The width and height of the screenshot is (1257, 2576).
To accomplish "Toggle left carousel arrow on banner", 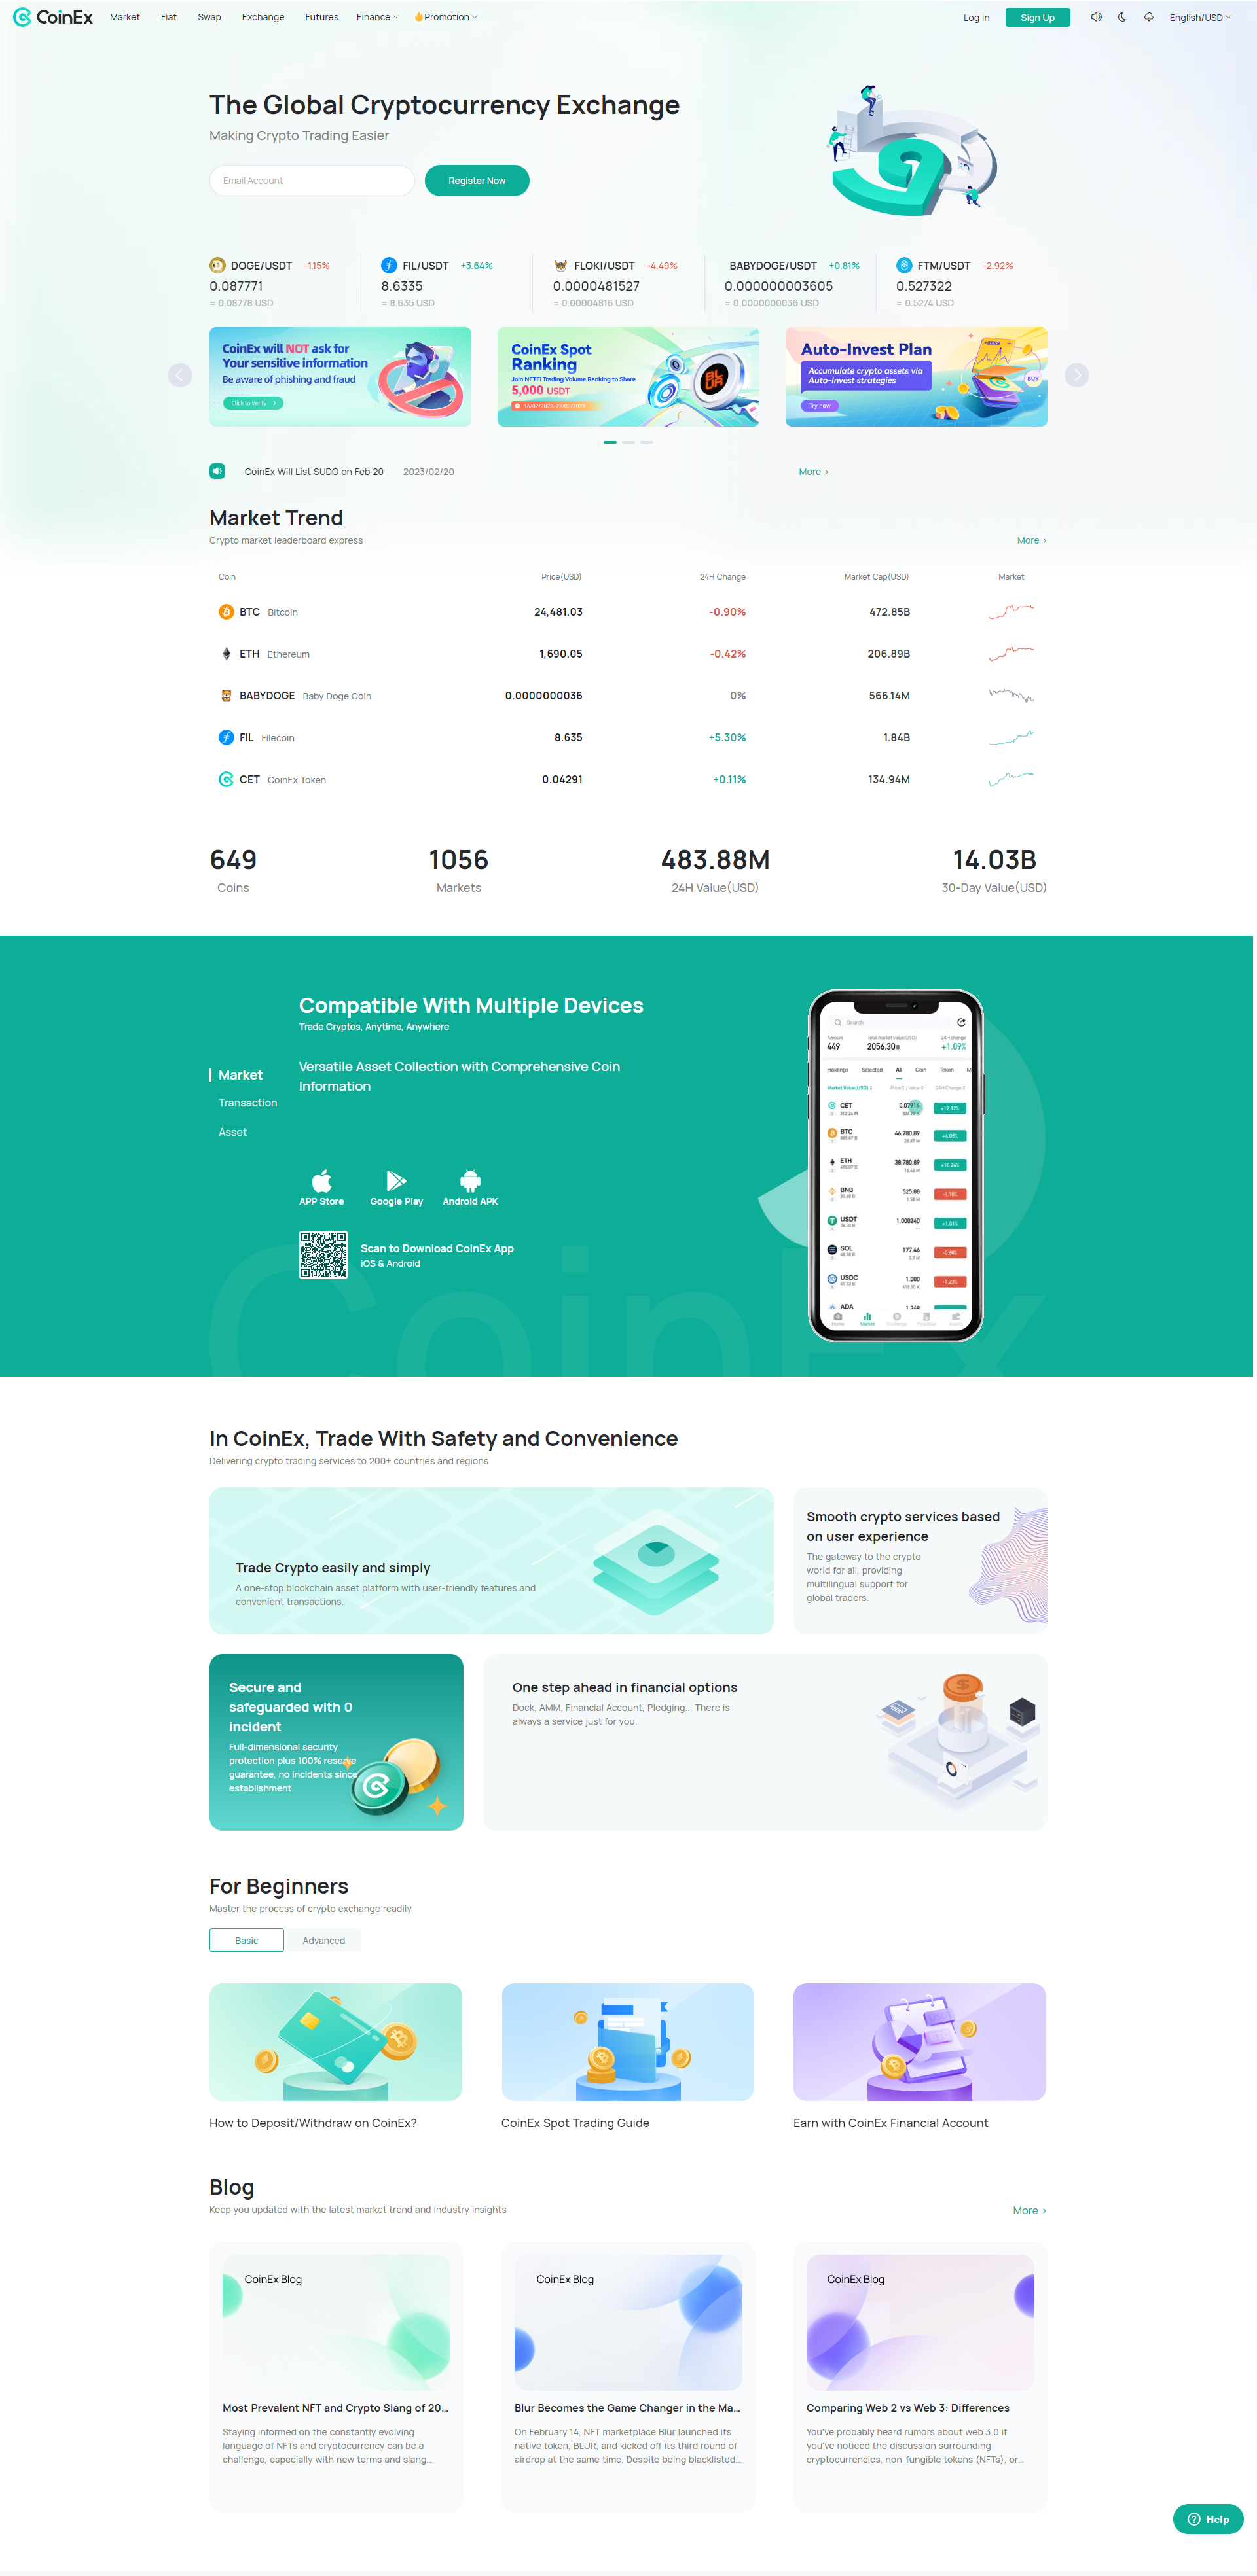I will [179, 374].
